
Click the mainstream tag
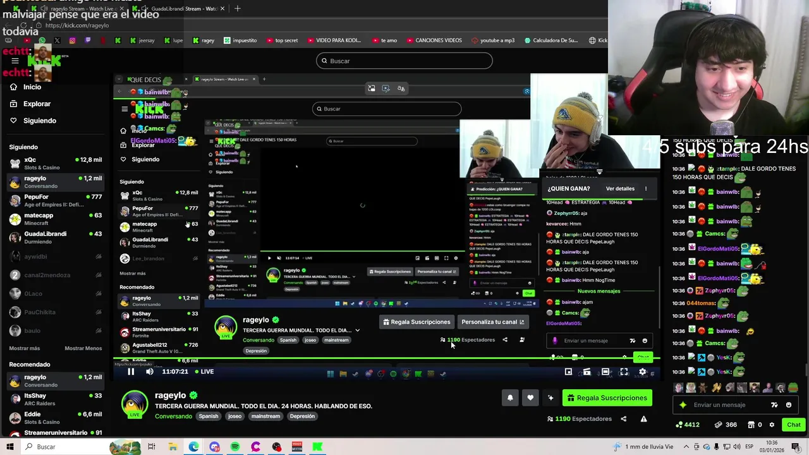pyautogui.click(x=265, y=416)
